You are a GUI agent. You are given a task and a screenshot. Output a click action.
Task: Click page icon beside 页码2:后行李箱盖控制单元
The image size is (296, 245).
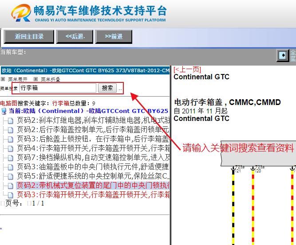pos(11,130)
